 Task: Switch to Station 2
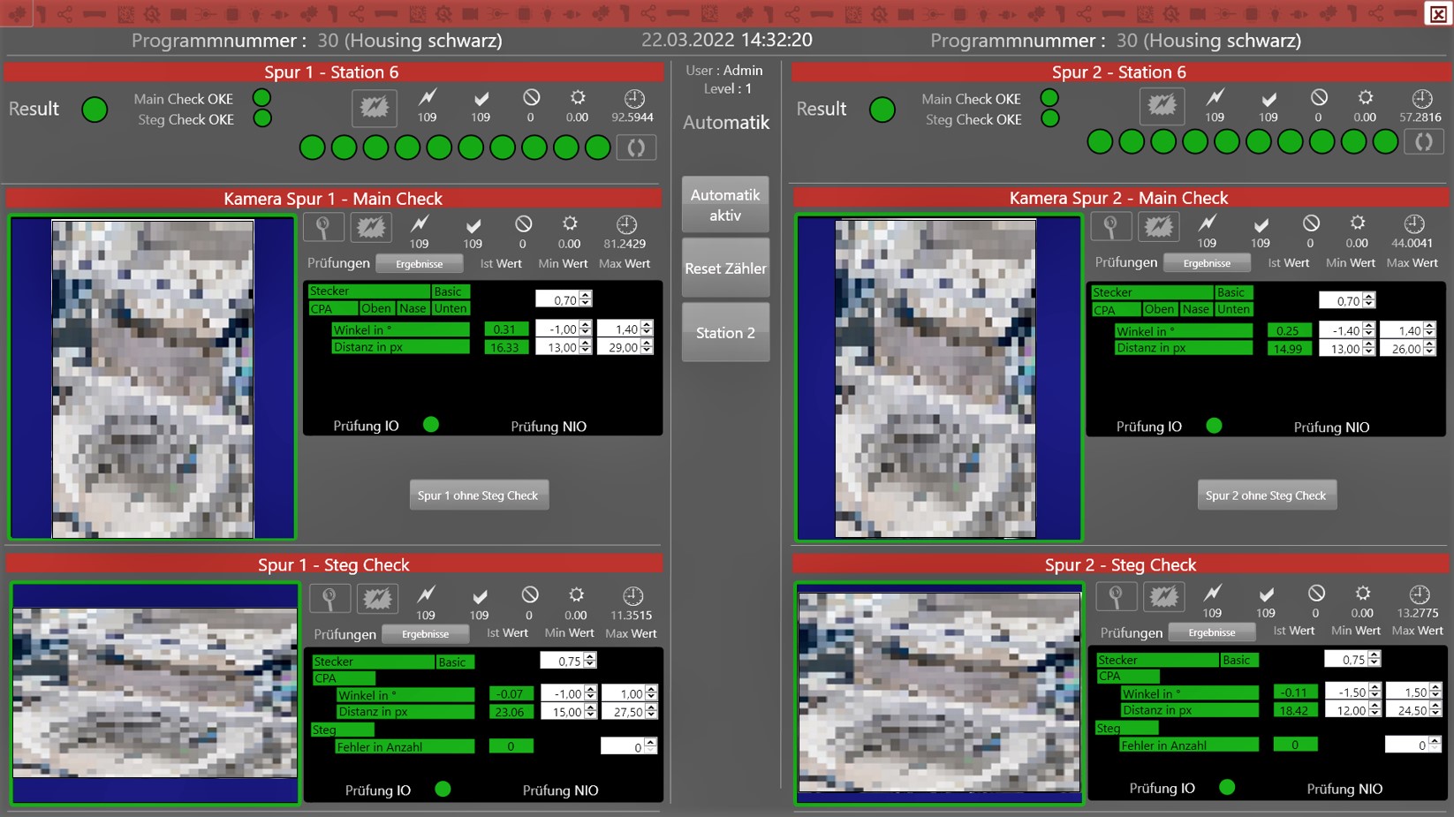pos(725,333)
